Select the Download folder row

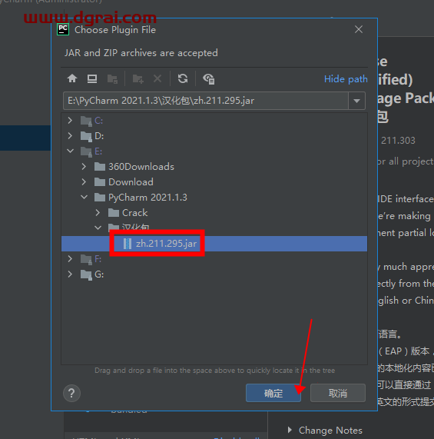(x=214, y=182)
